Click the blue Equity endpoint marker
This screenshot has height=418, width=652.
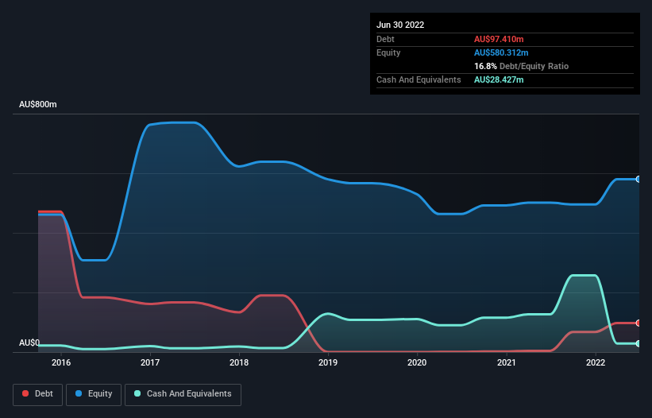coord(638,180)
